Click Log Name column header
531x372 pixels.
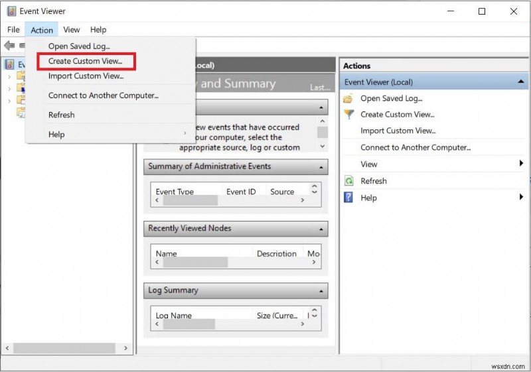click(174, 316)
